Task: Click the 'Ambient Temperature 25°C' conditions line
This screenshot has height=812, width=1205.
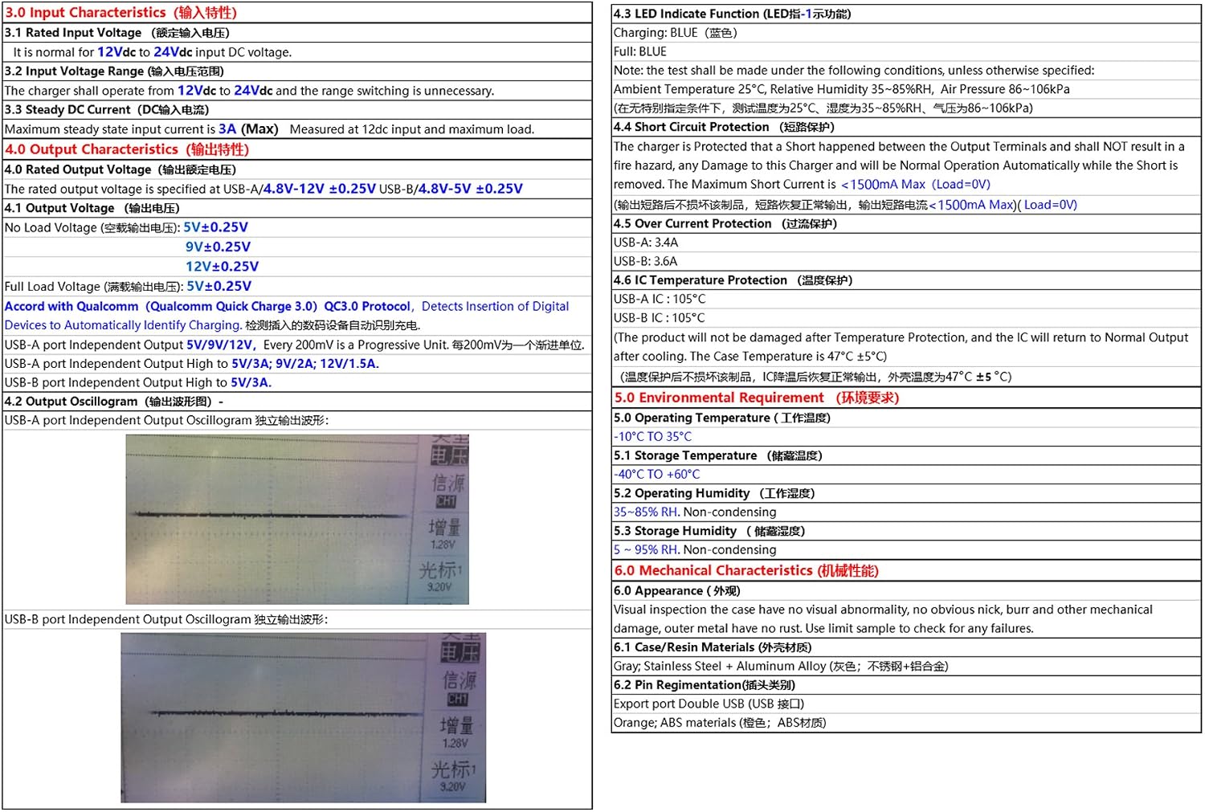Action: click(x=842, y=89)
